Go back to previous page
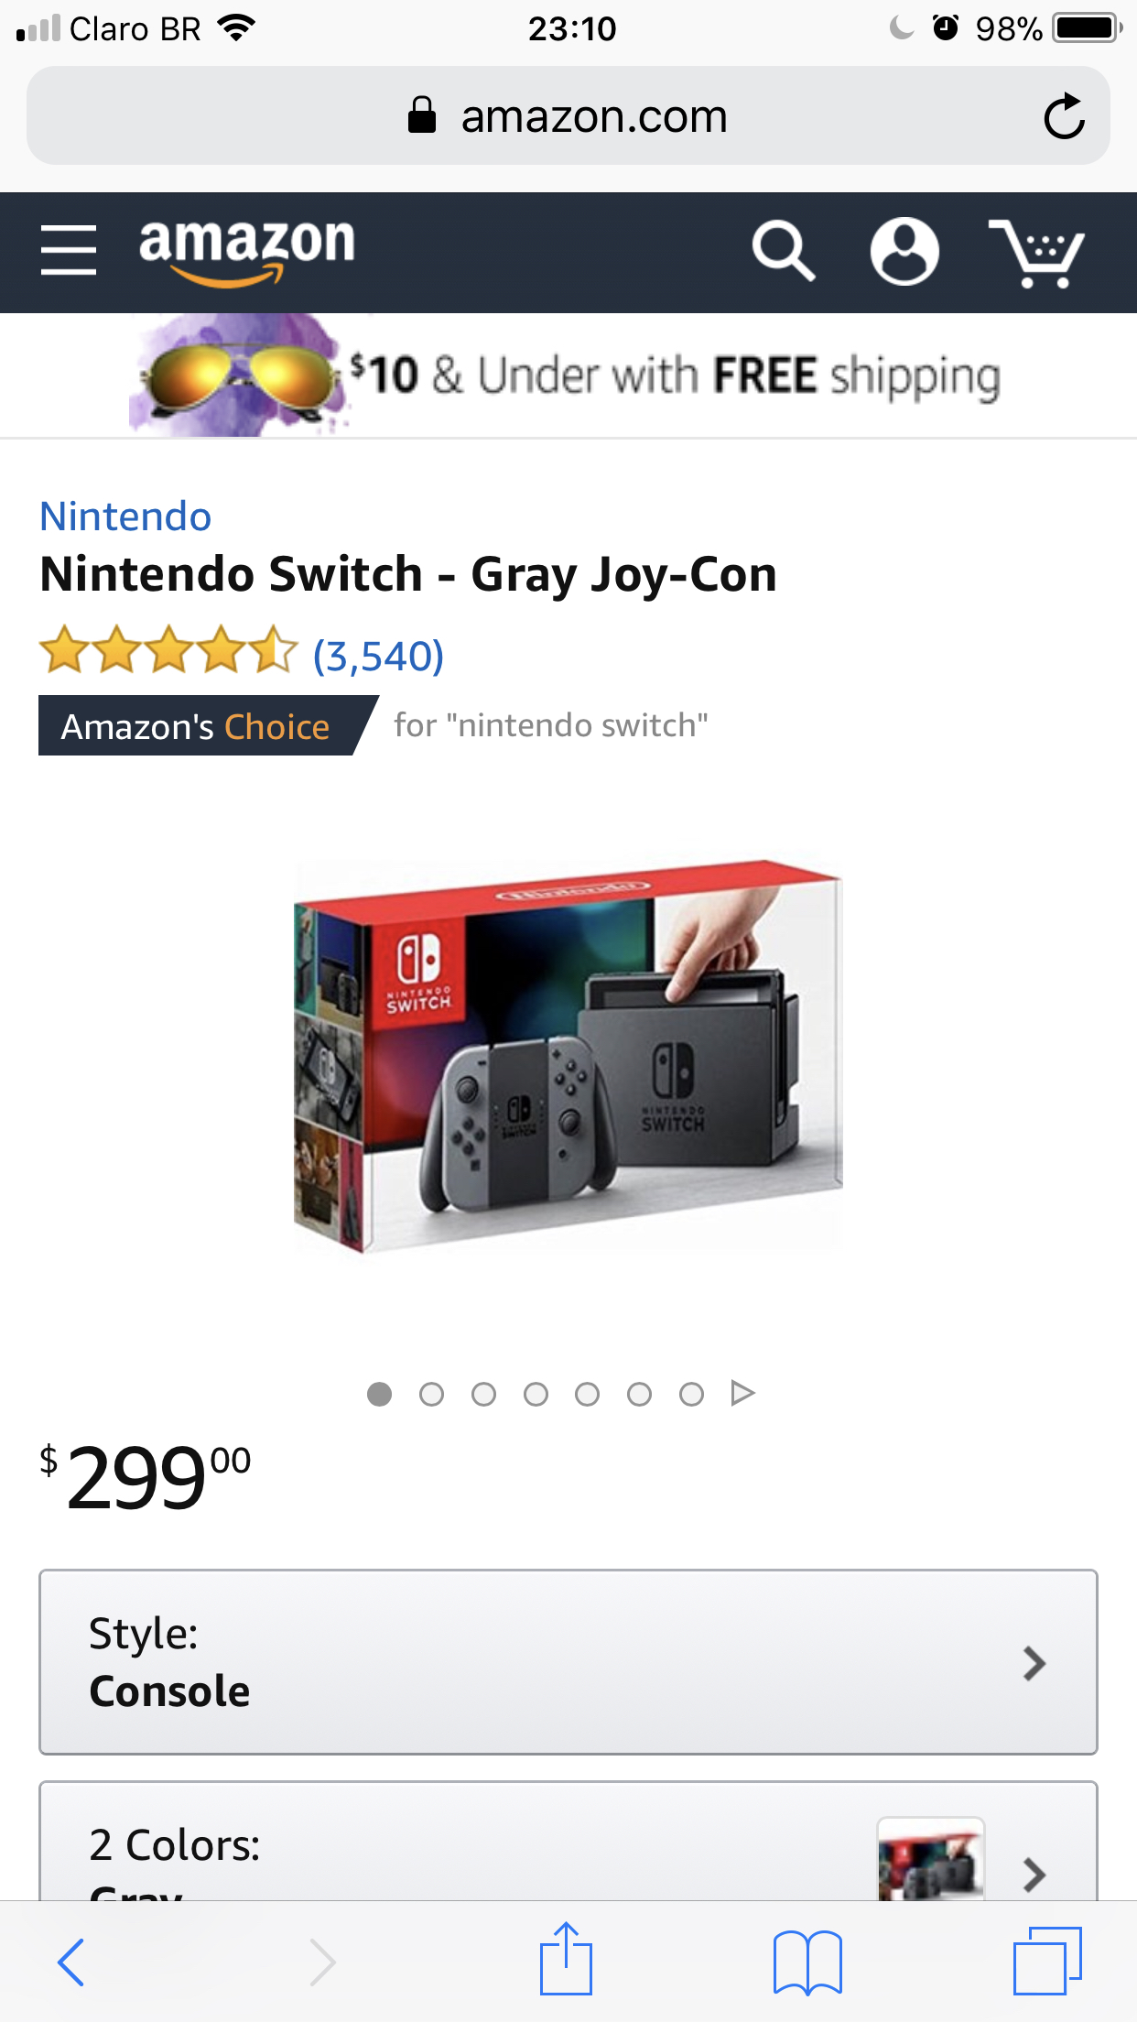 [x=71, y=1962]
